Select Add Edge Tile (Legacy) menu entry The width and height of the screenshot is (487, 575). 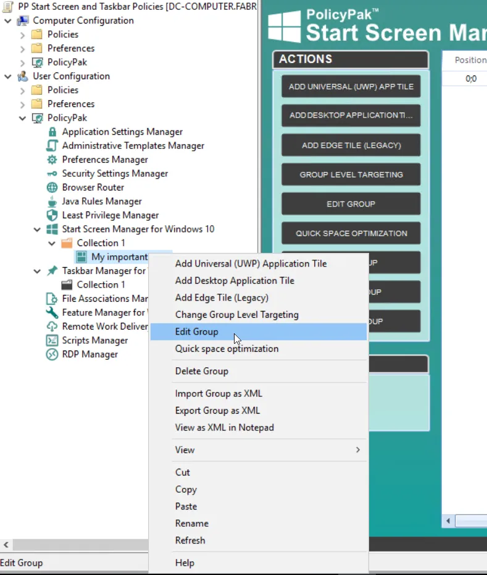(258, 297)
